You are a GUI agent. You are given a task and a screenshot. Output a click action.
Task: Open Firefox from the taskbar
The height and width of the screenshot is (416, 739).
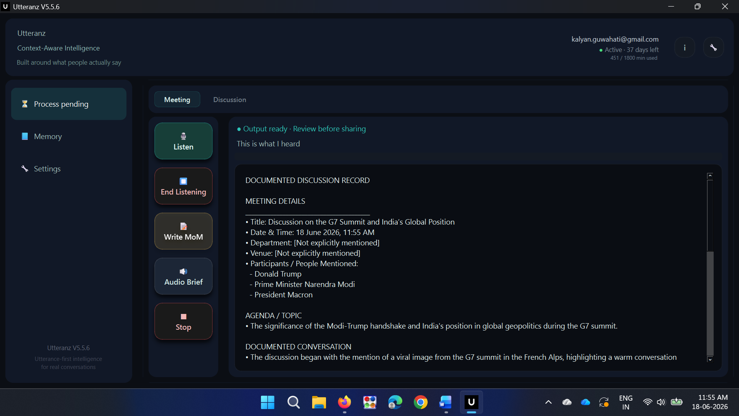[344, 403]
